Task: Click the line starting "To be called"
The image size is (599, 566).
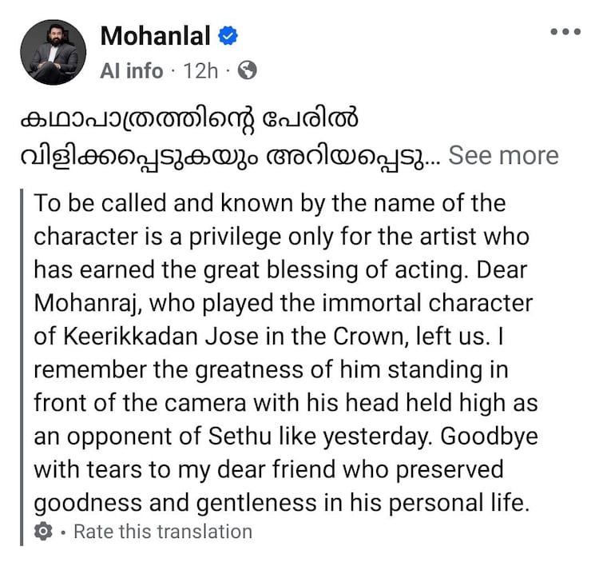Action: click(x=269, y=203)
